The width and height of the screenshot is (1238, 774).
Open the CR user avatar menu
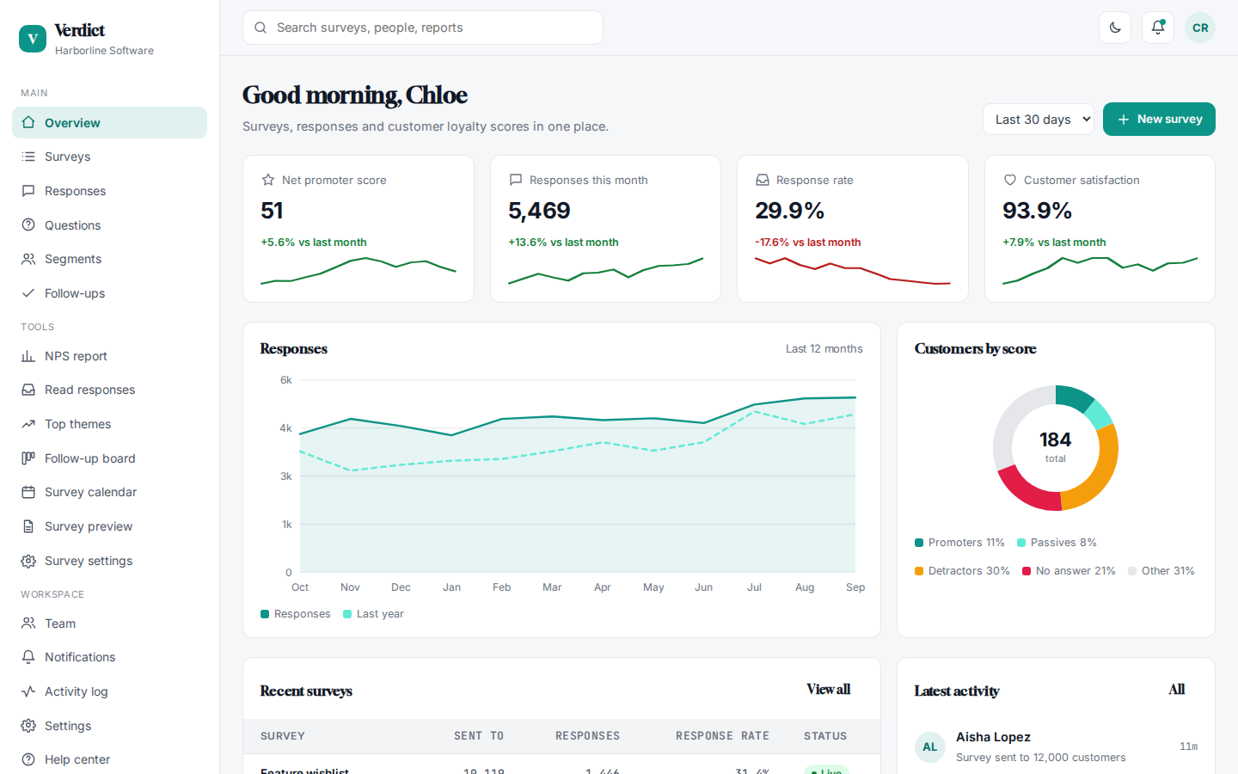click(x=1200, y=28)
